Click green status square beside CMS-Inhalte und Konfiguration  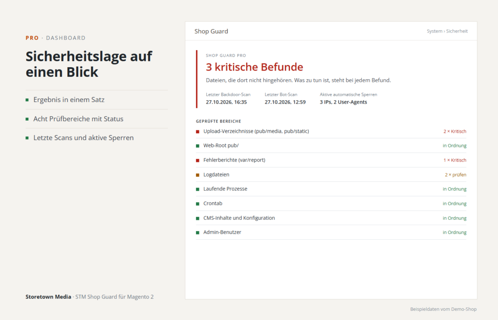point(197,218)
